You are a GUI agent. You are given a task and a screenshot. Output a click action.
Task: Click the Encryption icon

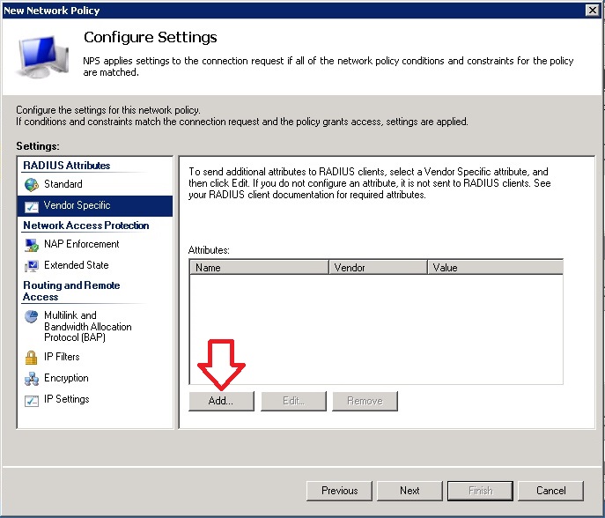pyautogui.click(x=32, y=378)
